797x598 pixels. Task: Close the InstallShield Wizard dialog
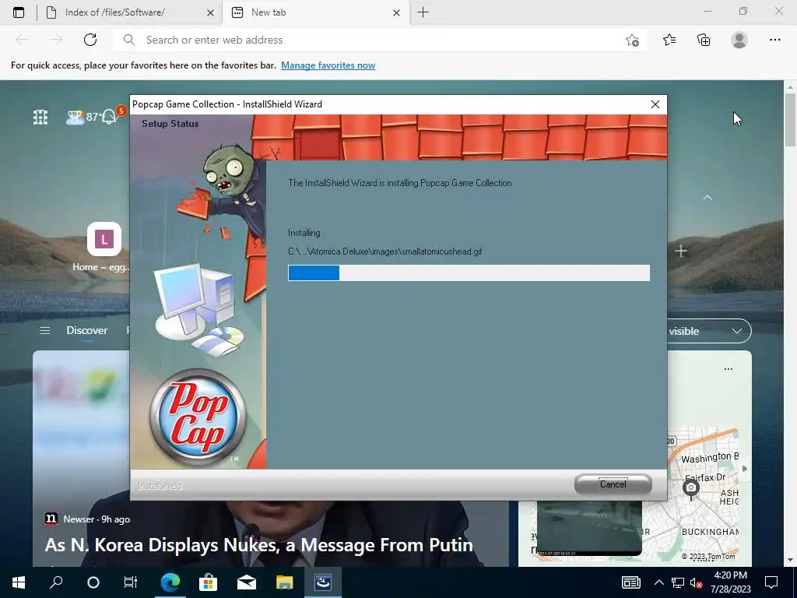[x=655, y=104]
